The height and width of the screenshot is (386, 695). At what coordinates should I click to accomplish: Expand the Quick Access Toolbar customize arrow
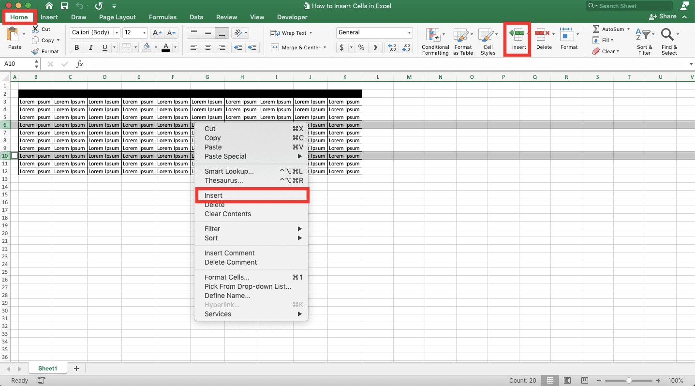point(114,6)
